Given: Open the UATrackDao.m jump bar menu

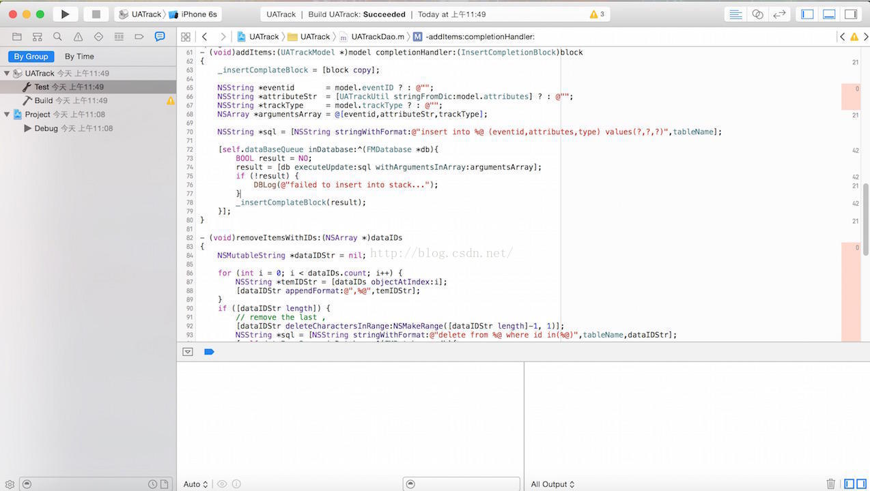Looking at the screenshot, I should 372,37.
